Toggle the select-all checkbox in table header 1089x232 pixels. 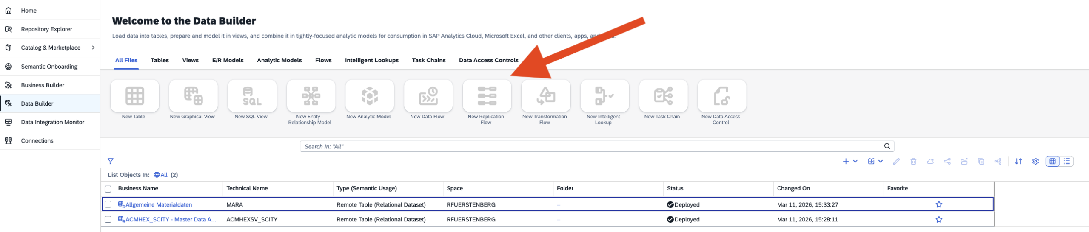click(x=108, y=189)
